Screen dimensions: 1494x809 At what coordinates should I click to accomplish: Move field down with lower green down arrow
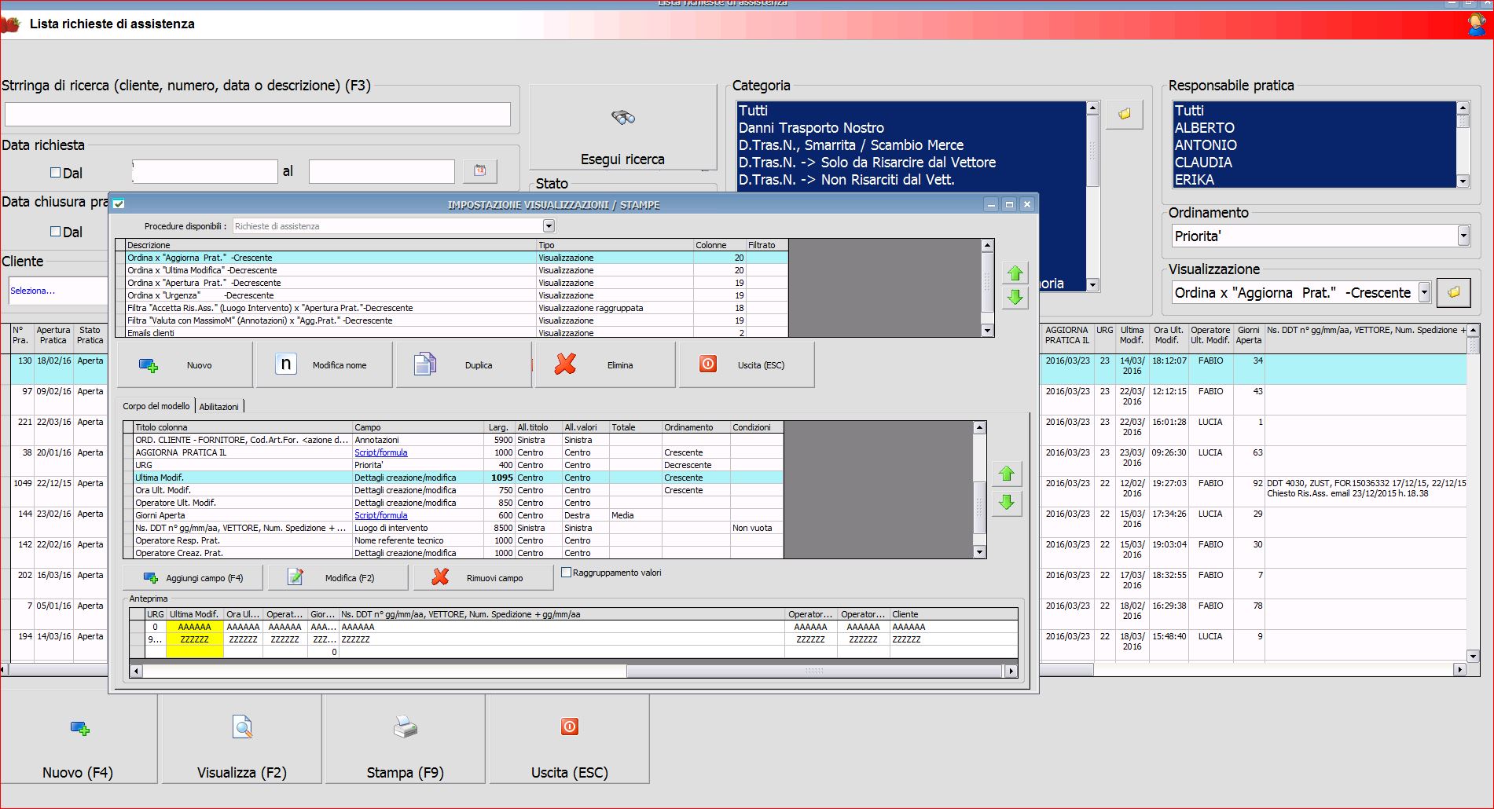(x=1007, y=503)
